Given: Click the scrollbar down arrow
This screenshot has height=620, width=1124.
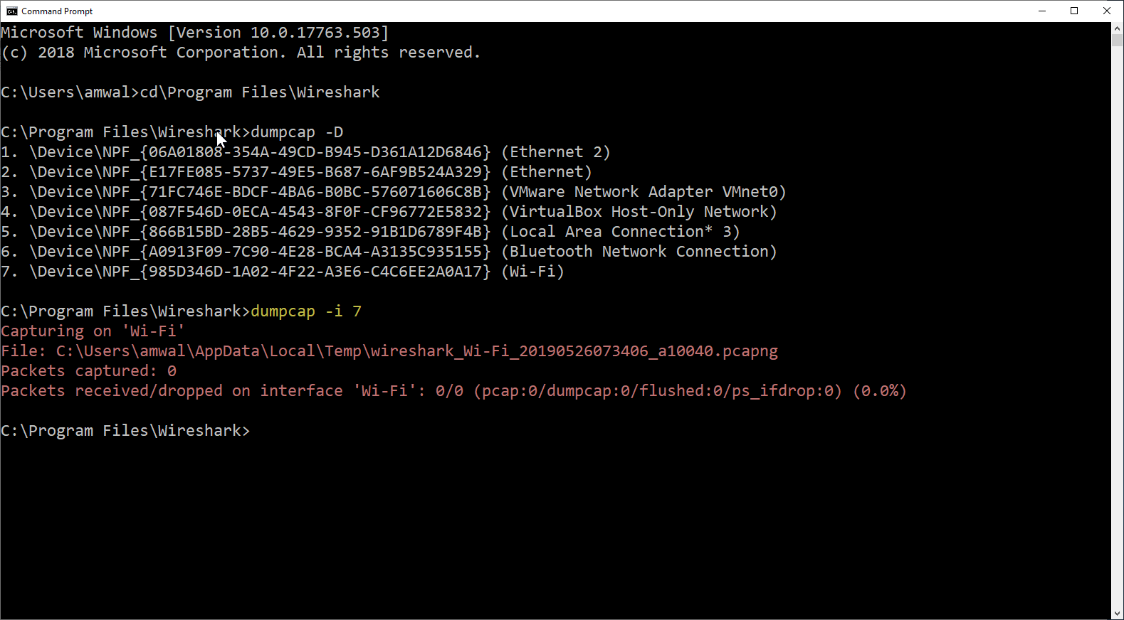Looking at the screenshot, I should pos(1117,614).
